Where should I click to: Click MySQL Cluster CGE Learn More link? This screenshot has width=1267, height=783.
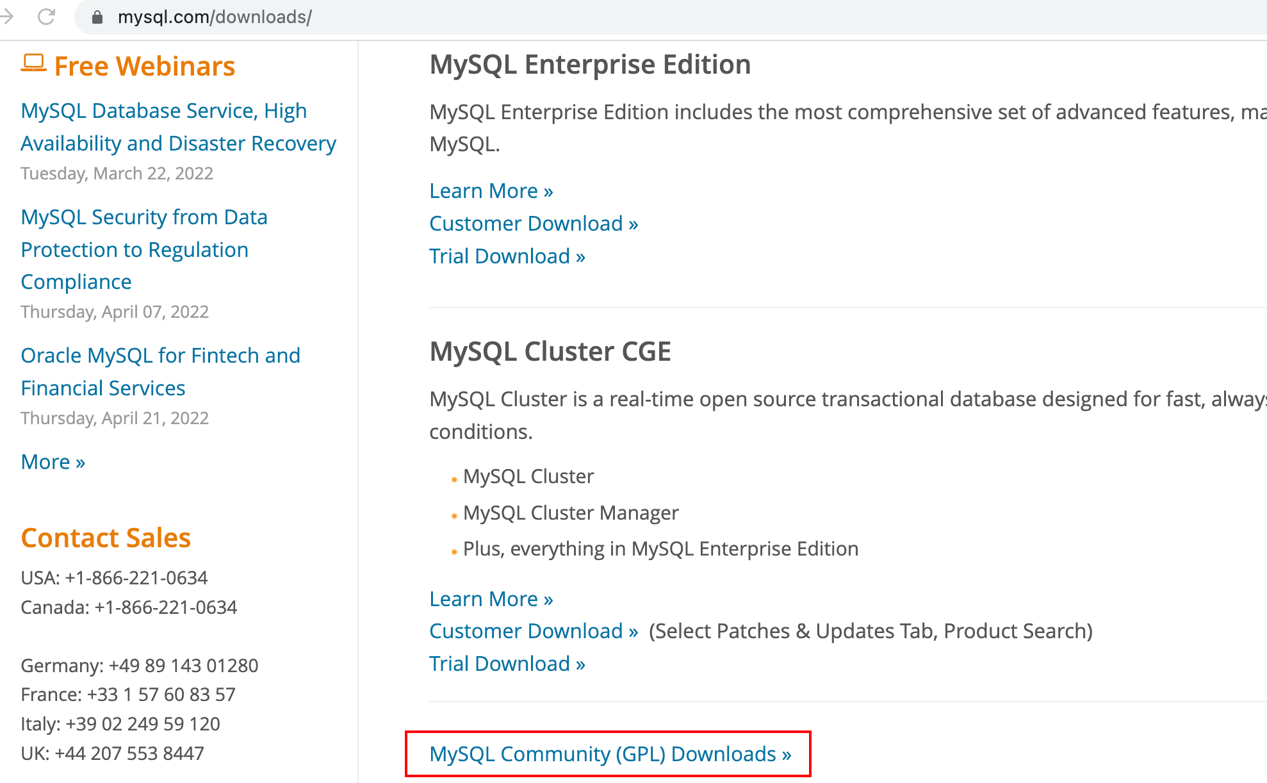point(491,599)
